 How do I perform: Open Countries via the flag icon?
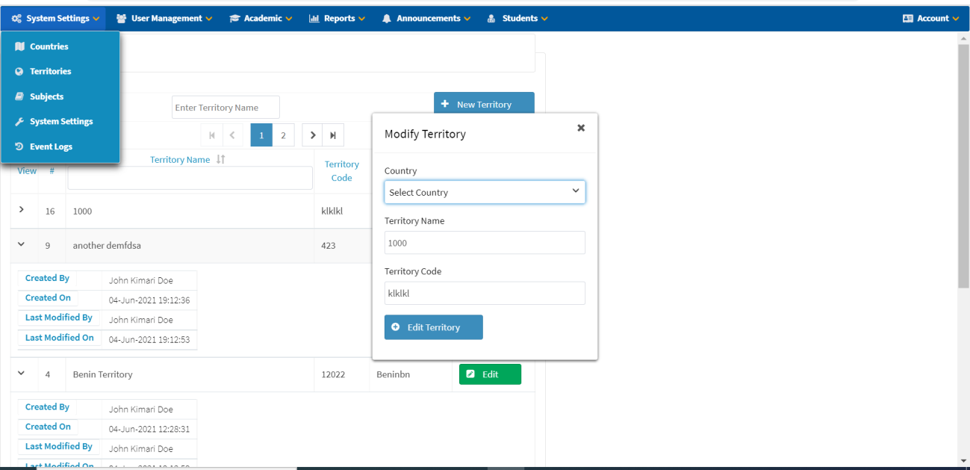(18, 46)
